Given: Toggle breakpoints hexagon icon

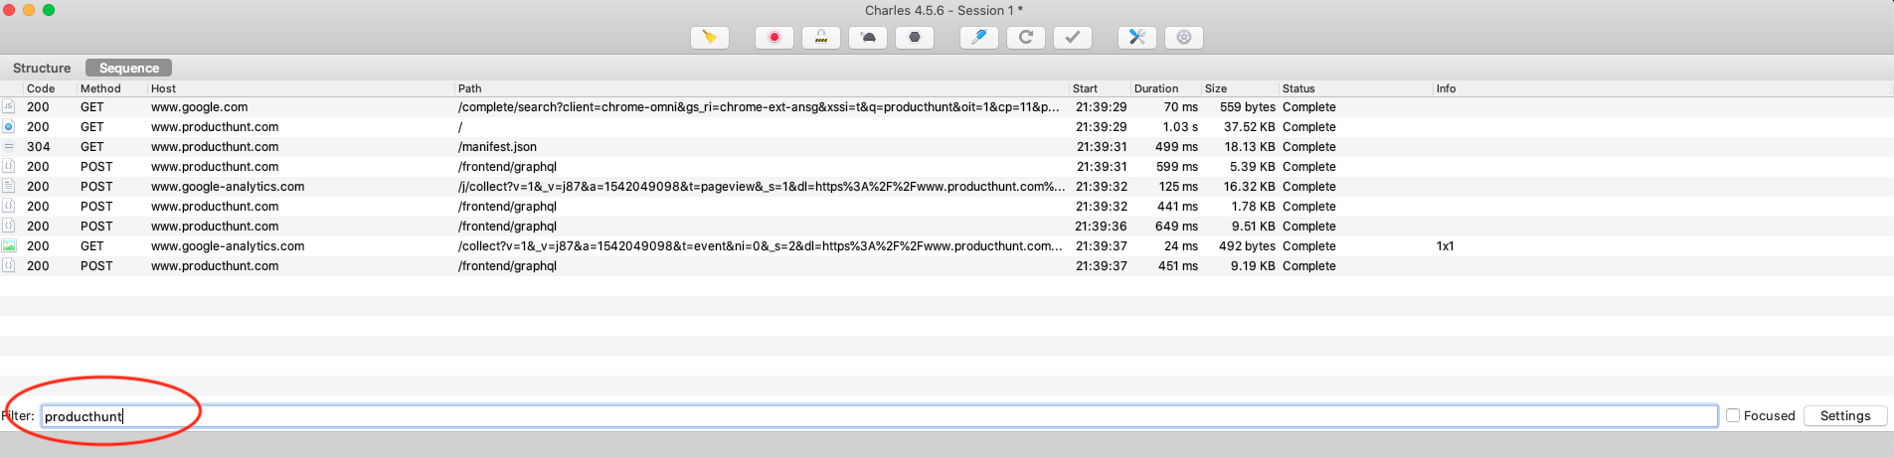Looking at the screenshot, I should click(915, 38).
